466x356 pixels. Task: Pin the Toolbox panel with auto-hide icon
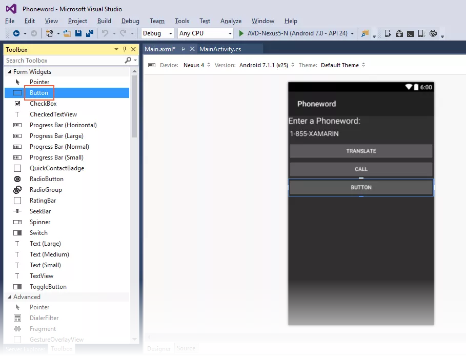coord(125,49)
